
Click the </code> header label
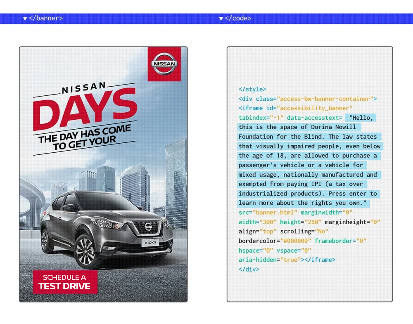(x=238, y=18)
